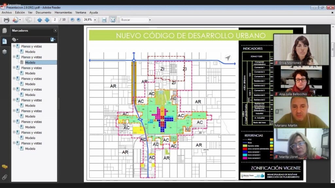Click the Print icon in the toolbar
The height and width of the screenshot is (188, 335).
[x=6, y=20]
